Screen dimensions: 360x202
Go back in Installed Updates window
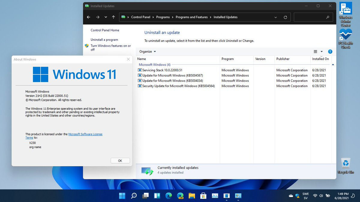[88, 17]
